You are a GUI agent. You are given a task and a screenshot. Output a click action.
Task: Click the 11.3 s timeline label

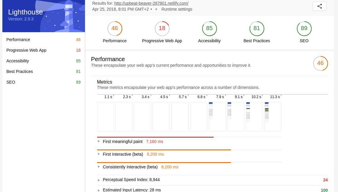275,97
